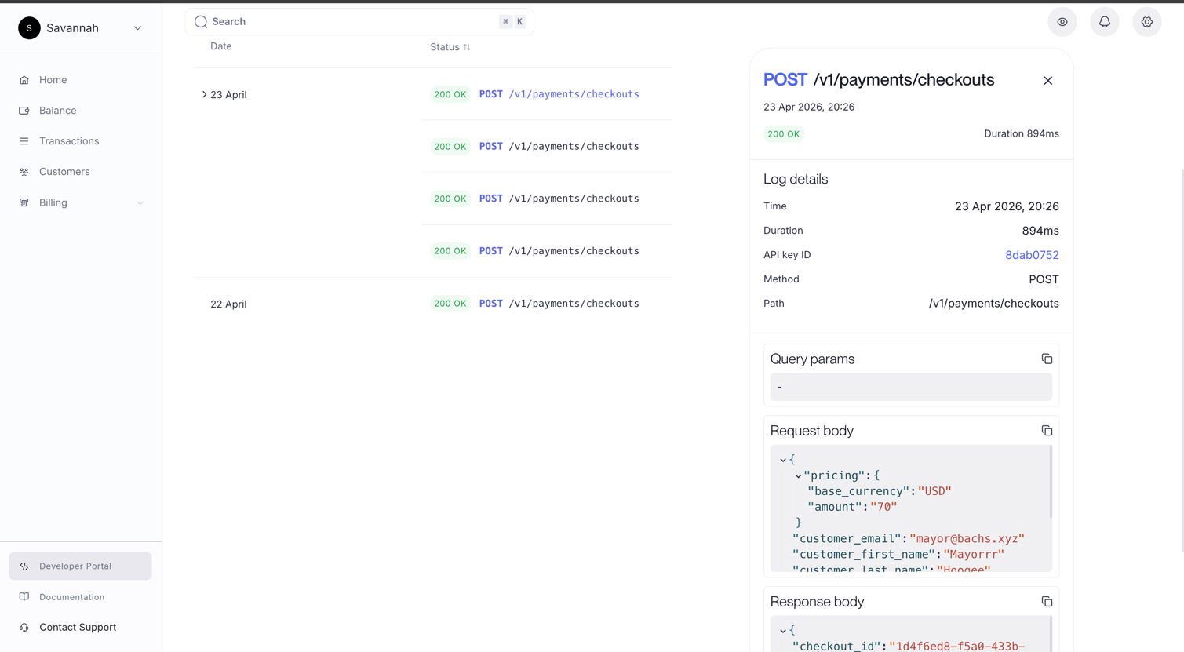Click the Method value POST in Log details
1184x652 pixels.
pos(1044,279)
